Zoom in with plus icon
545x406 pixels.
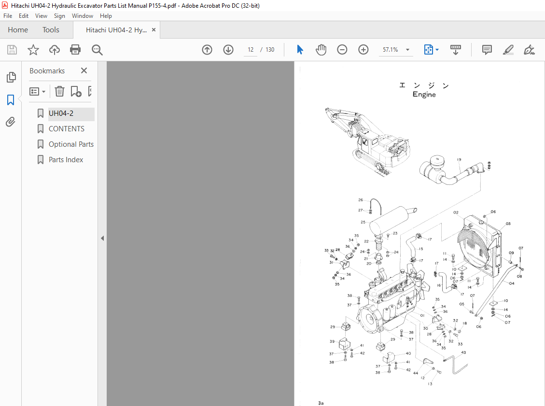point(363,50)
